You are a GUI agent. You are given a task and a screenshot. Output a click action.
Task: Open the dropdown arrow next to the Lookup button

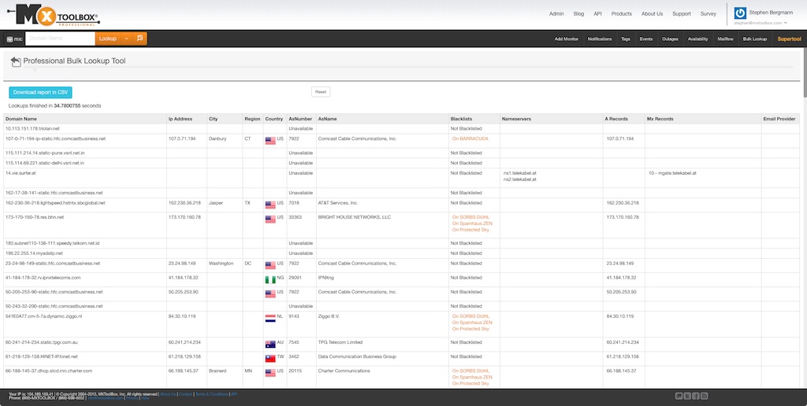[x=127, y=39]
